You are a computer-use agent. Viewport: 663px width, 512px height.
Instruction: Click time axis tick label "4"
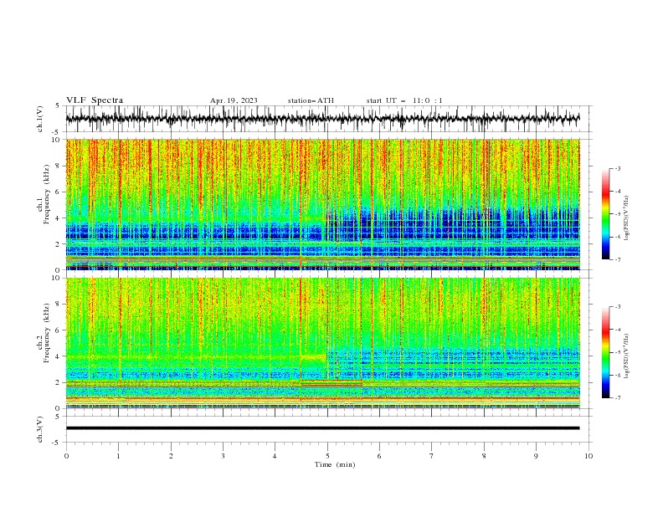(x=275, y=456)
